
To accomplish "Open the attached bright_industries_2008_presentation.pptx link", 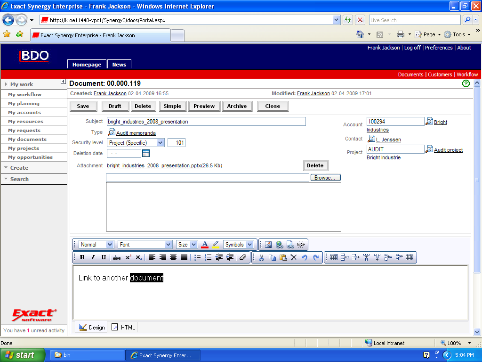I will click(x=154, y=165).
